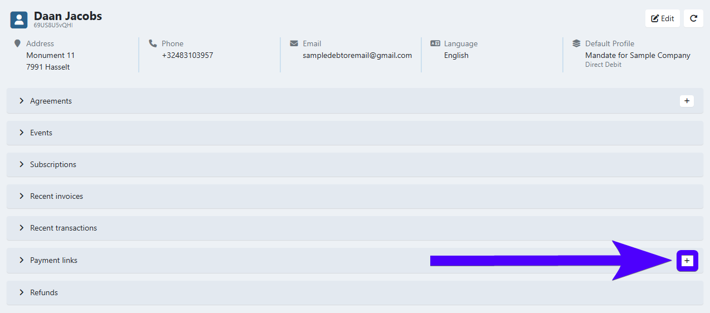Click the phone number +32483103957
The width and height of the screenshot is (710, 313).
[x=187, y=55]
